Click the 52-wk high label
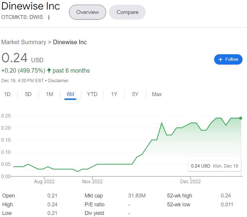Image resolution: width=247 pixels, height=217 pixels. [179, 196]
